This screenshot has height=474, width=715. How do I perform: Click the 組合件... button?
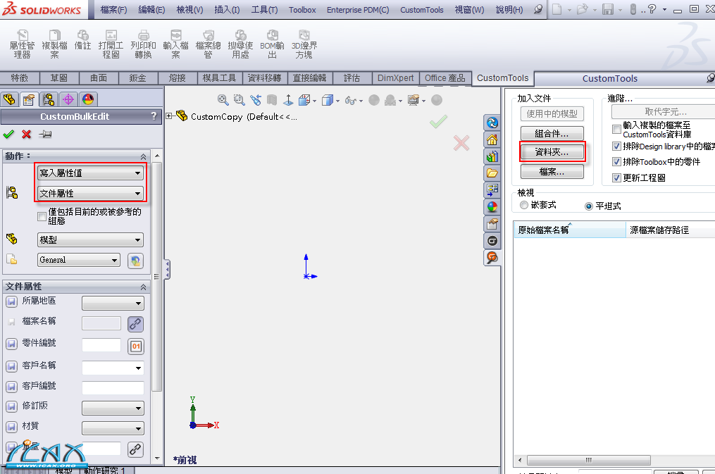[552, 133]
